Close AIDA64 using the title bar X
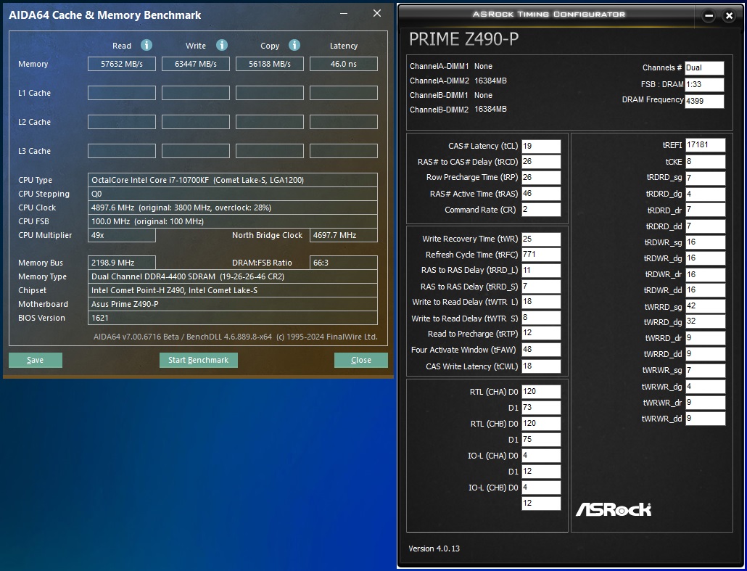 (377, 13)
